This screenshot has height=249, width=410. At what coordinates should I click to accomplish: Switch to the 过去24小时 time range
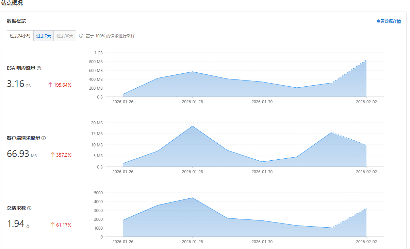tap(20, 36)
